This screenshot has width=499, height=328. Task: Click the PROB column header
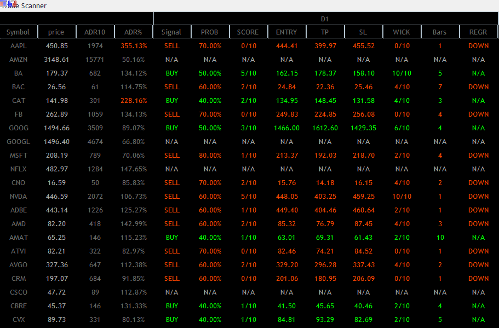(x=210, y=32)
